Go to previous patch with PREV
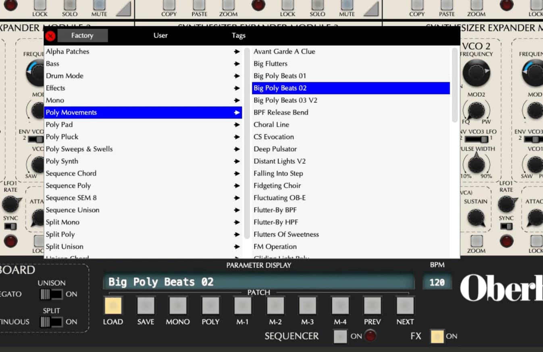Viewport: 543px width, 352px height. click(372, 306)
